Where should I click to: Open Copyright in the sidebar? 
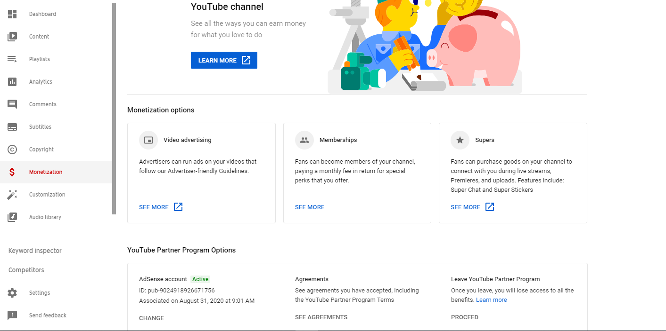coord(41,150)
